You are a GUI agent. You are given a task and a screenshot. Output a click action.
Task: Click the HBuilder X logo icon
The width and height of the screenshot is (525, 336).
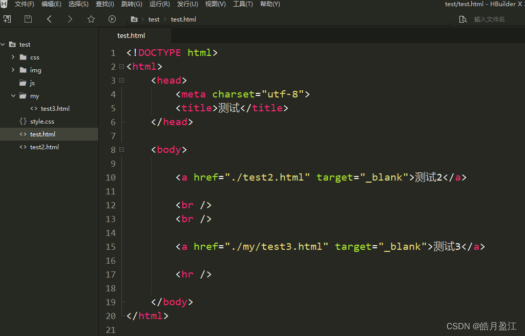tap(4, 4)
